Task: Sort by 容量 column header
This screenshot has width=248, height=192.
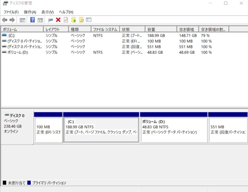Action: (x=161, y=29)
